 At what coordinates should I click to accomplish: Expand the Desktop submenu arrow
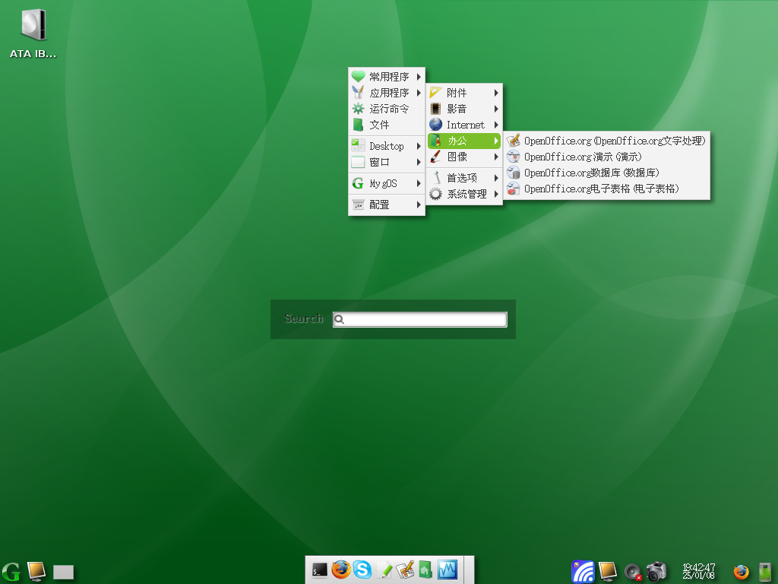(419, 146)
